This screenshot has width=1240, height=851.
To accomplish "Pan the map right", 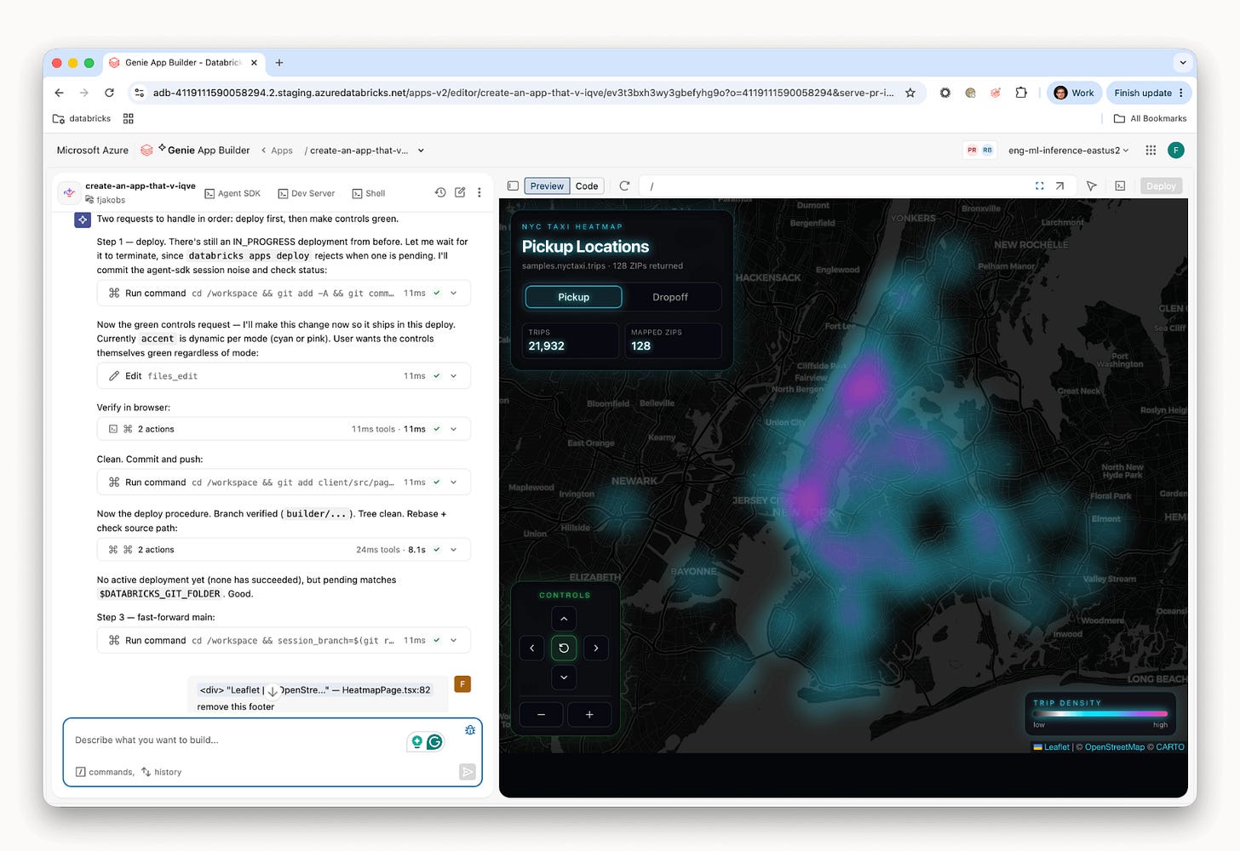I will tap(596, 648).
